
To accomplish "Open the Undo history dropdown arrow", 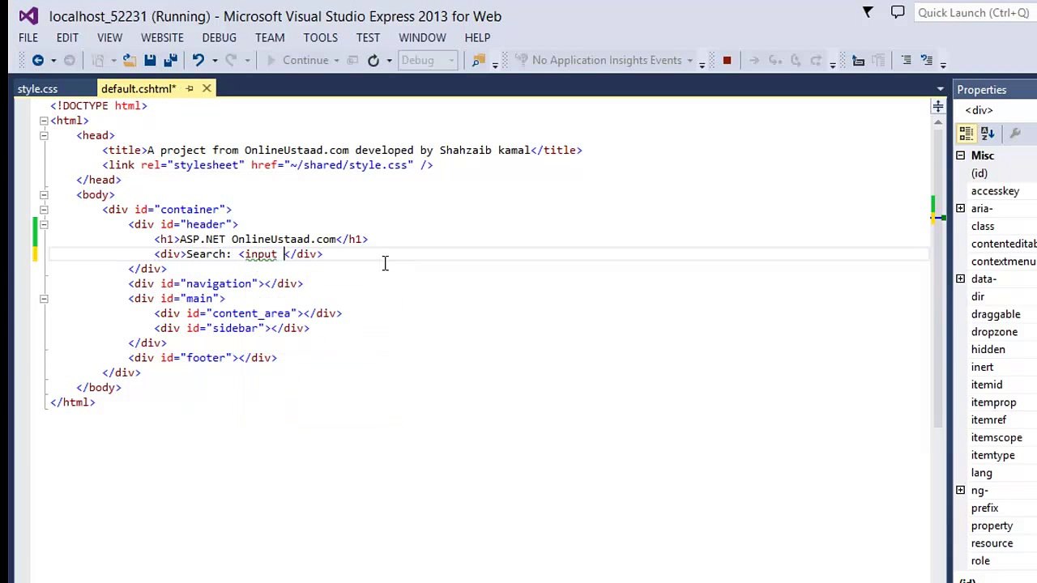I will (215, 60).
